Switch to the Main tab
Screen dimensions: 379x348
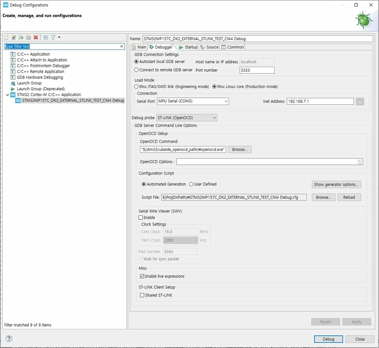tap(139, 47)
